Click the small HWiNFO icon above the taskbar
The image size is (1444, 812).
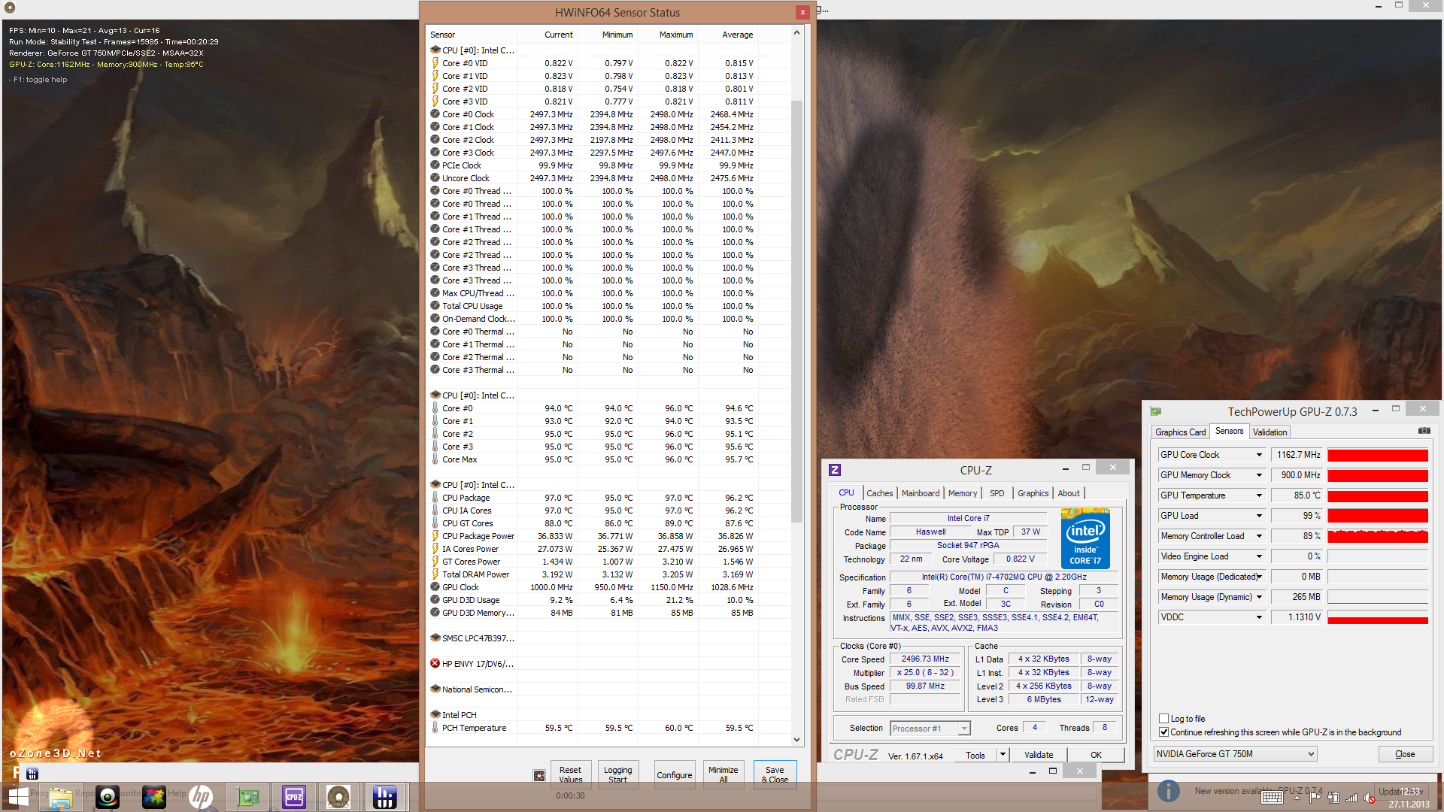click(32, 774)
